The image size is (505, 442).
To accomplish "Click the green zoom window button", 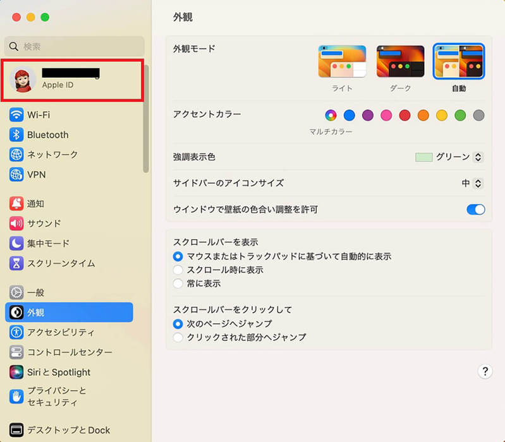I will [45, 17].
